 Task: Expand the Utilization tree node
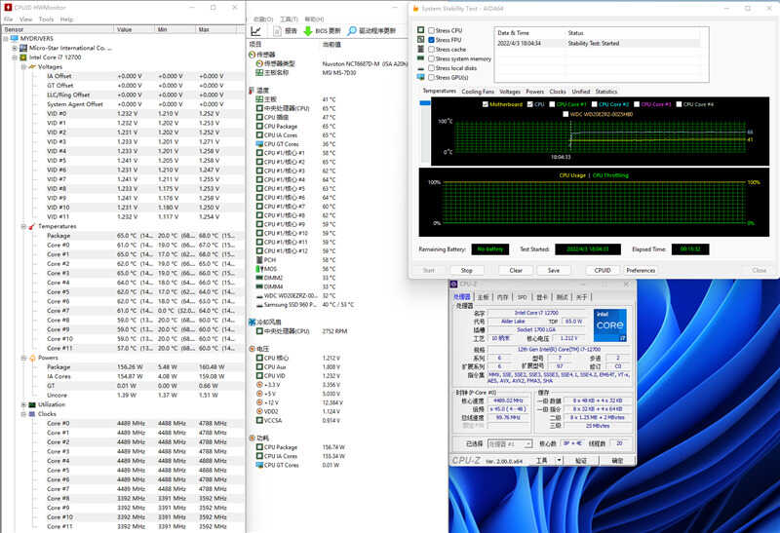(23, 404)
